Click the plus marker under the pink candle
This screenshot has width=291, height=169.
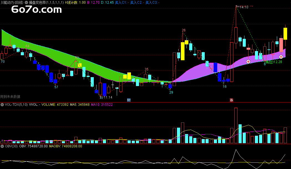(281, 57)
